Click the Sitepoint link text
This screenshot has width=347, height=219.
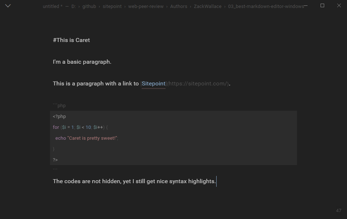coord(154,84)
